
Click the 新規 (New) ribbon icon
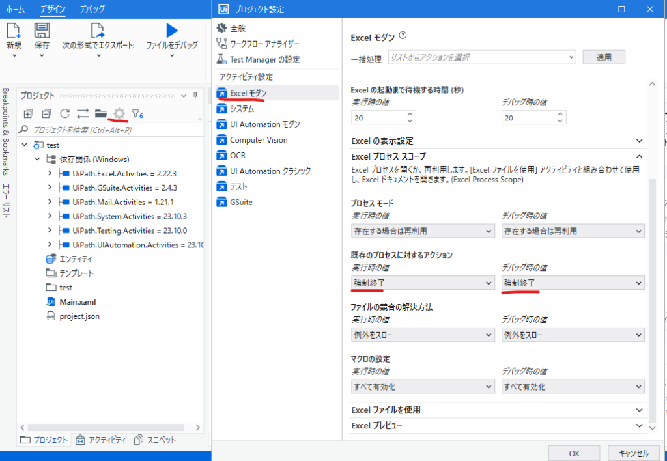(14, 31)
